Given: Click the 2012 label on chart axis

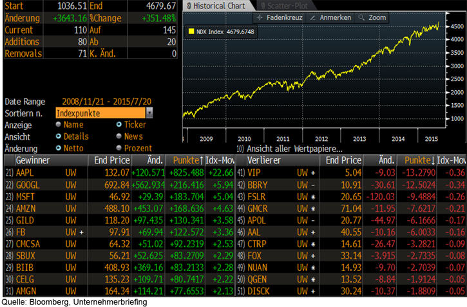Looking at the screenshot, I should (x=321, y=139).
